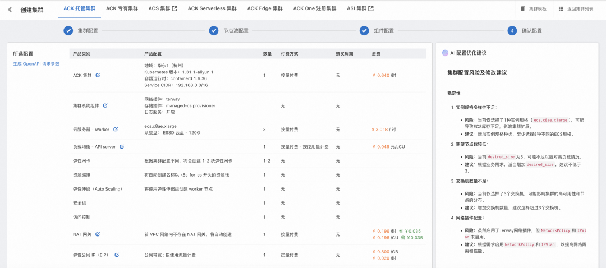Edit the 集群系统组件 row configuration
Screen dimensions: 606x268
tap(105, 105)
